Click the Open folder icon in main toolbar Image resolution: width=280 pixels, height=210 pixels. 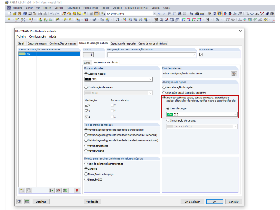[x=14, y=14]
